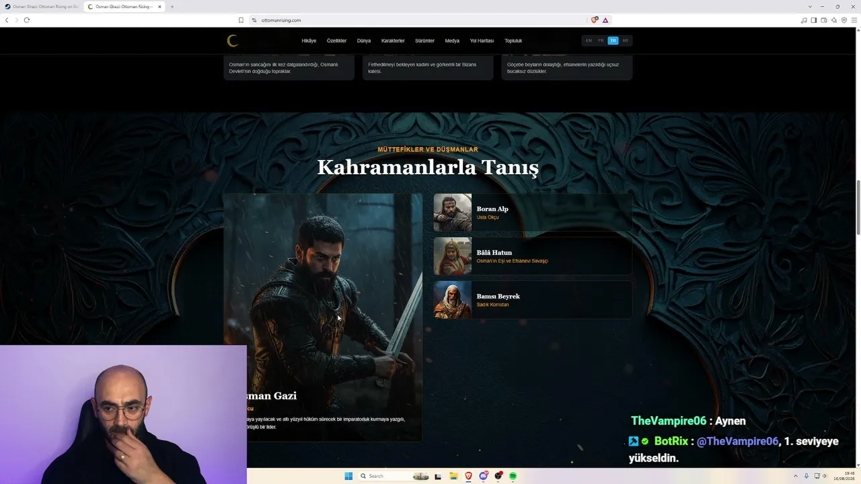Click the crescent moon site logo
Viewport: 861px width, 484px height.
(233, 41)
